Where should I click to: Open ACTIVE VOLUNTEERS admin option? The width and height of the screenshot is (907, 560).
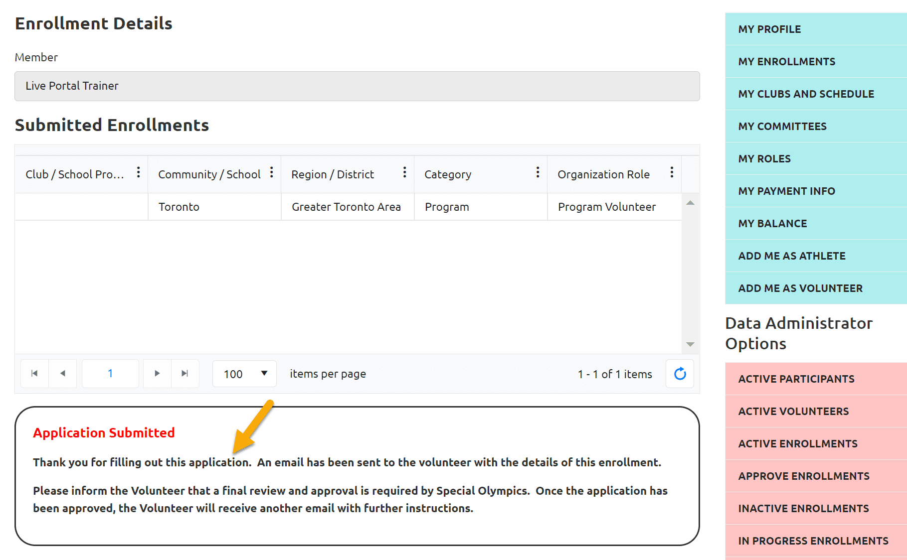(816, 412)
